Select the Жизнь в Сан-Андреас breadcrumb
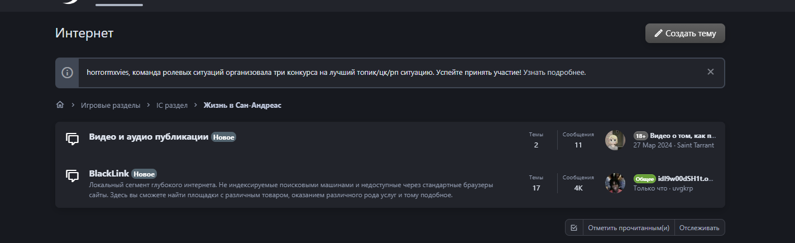795x243 pixels. (242, 105)
